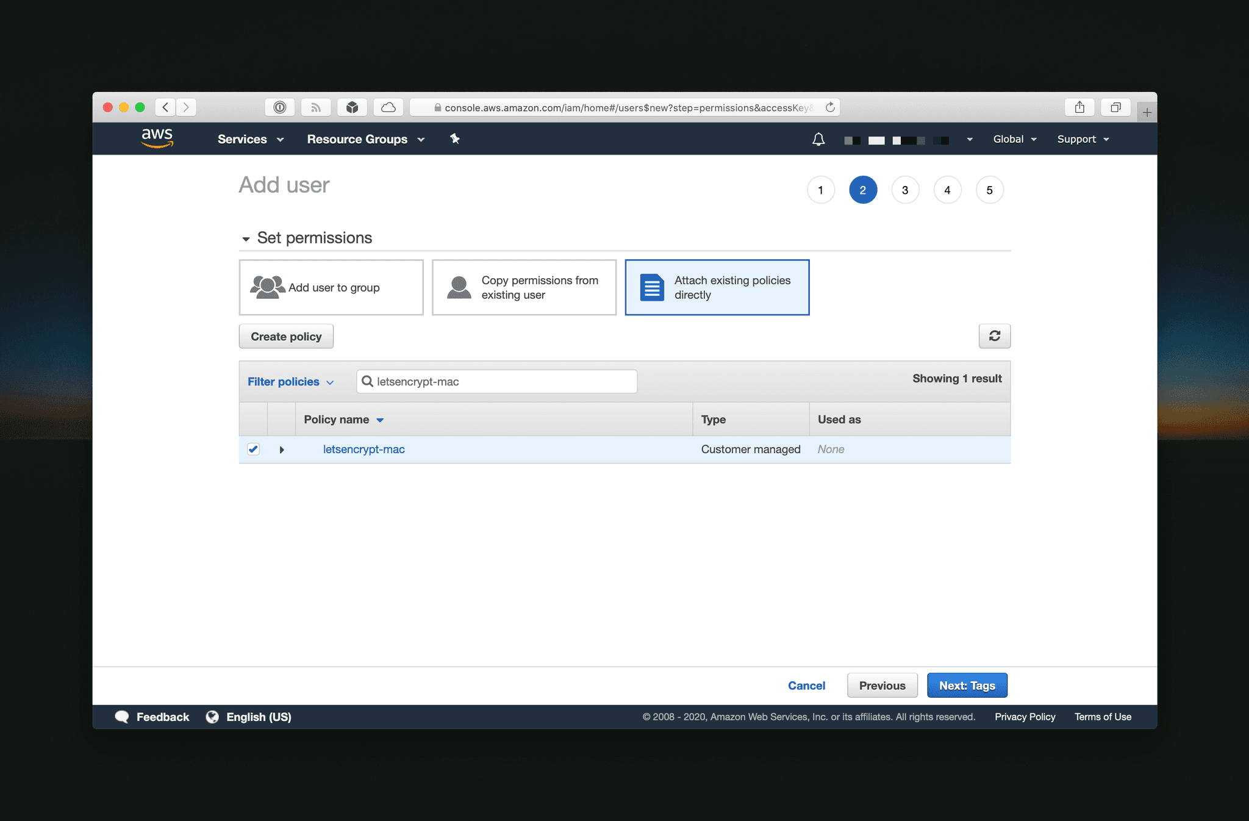Open the Filter policies dropdown
The height and width of the screenshot is (821, 1249).
(290, 381)
